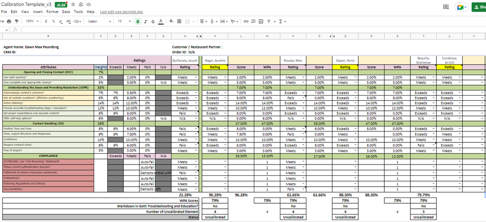
Task: Open the comment history icon
Action: tap(446, 7)
